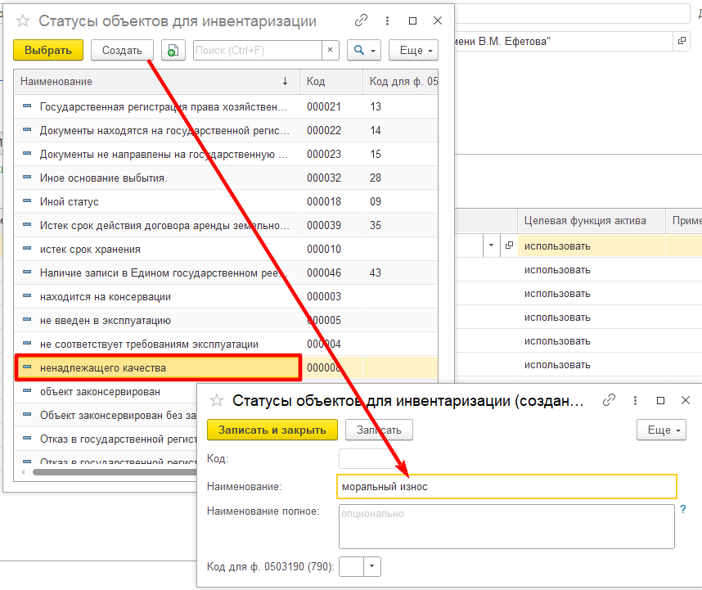
Task: Click the create-by-copying icon next to Создать
Action: [x=173, y=51]
